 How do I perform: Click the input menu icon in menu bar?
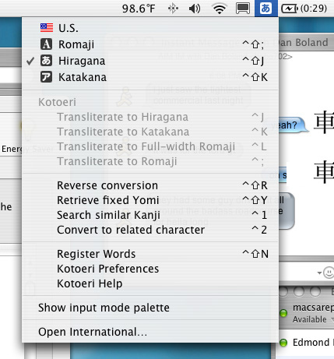click(265, 9)
